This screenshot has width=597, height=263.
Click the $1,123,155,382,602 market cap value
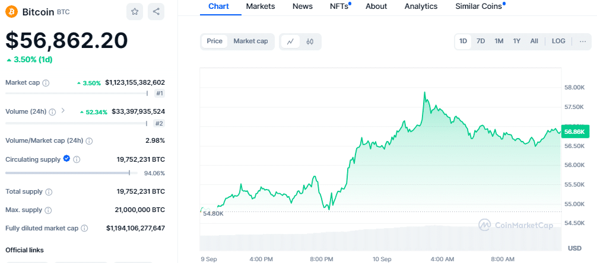pyautogui.click(x=135, y=82)
